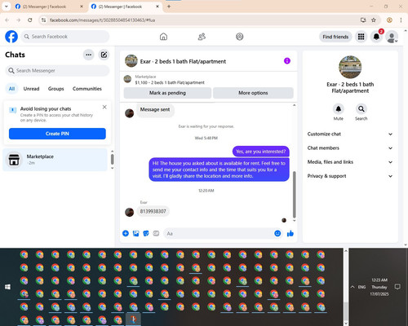Choose a sticker from composer
The width and height of the screenshot is (408, 326).
[146, 233]
